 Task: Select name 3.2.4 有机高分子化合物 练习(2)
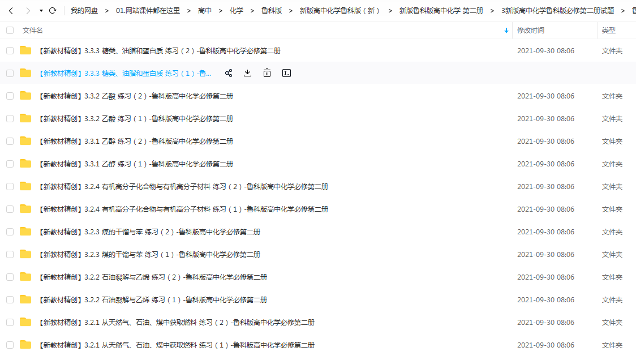(183, 187)
